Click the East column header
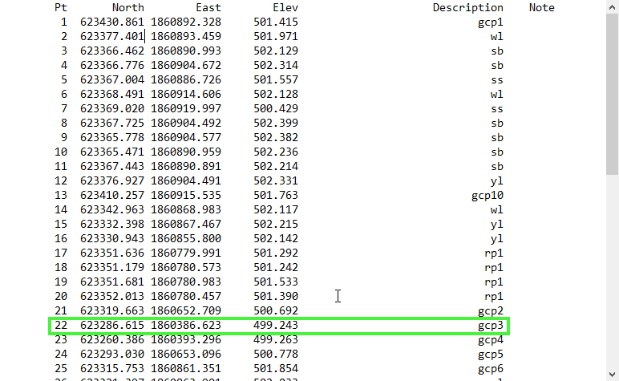 tap(208, 7)
